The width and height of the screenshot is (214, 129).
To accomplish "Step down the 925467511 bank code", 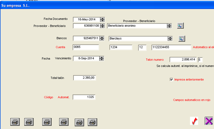I will pos(102,39).
